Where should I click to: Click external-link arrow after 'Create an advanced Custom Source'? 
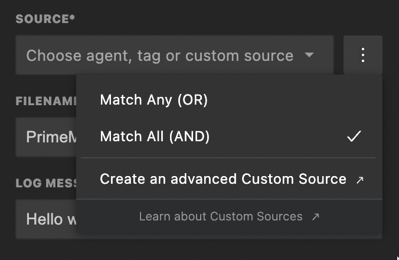coord(360,180)
